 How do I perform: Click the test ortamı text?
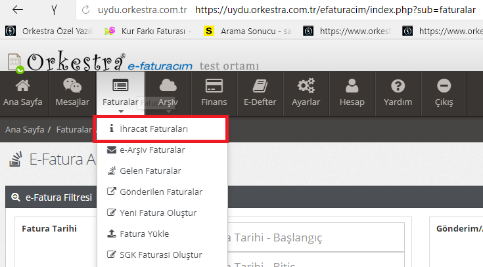pos(229,66)
